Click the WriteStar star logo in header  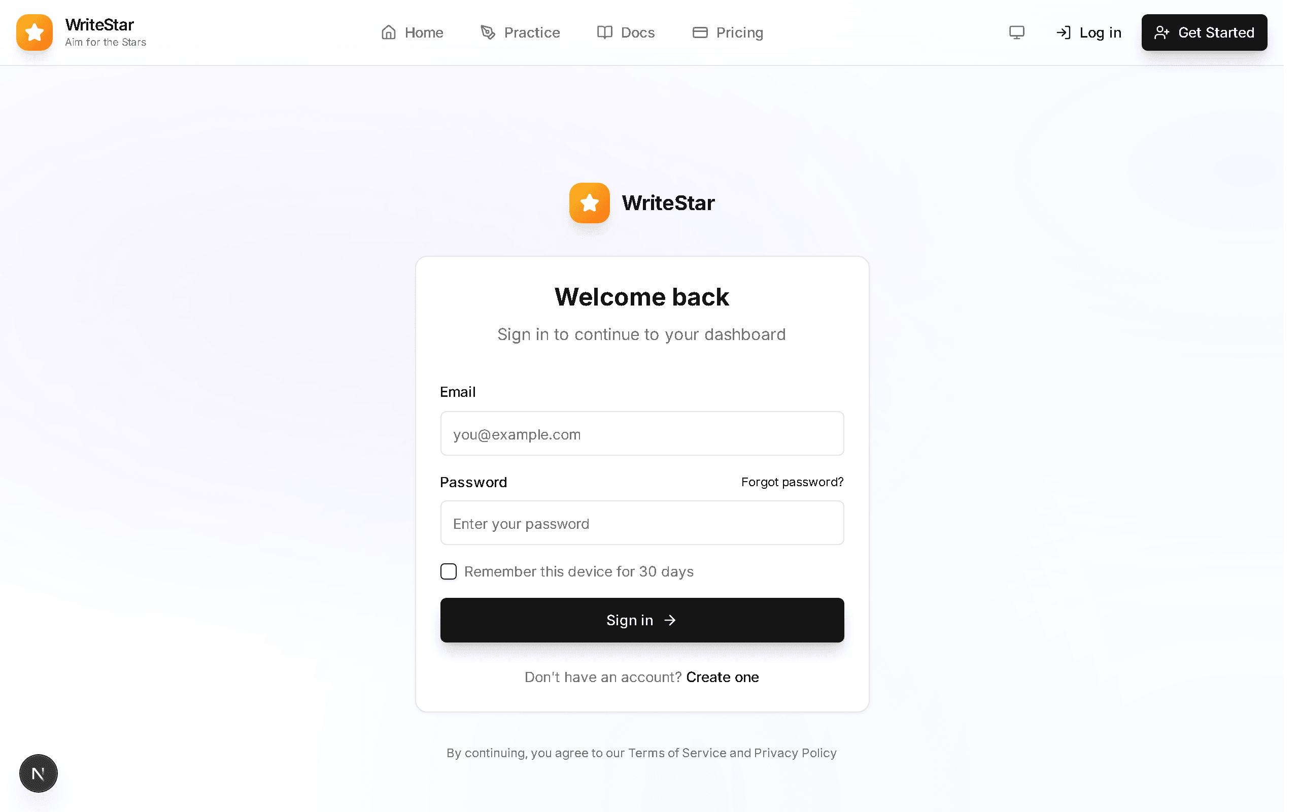35,32
